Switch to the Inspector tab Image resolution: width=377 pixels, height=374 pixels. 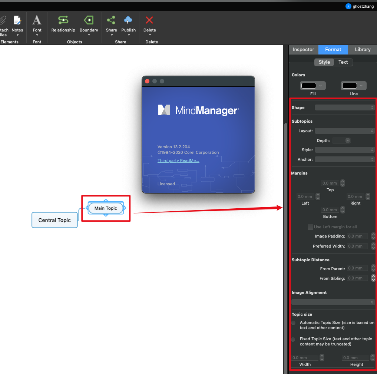(x=303, y=50)
